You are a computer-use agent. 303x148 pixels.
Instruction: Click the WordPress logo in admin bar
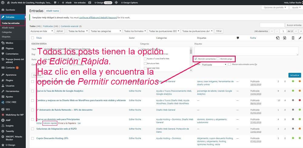point(3,3)
